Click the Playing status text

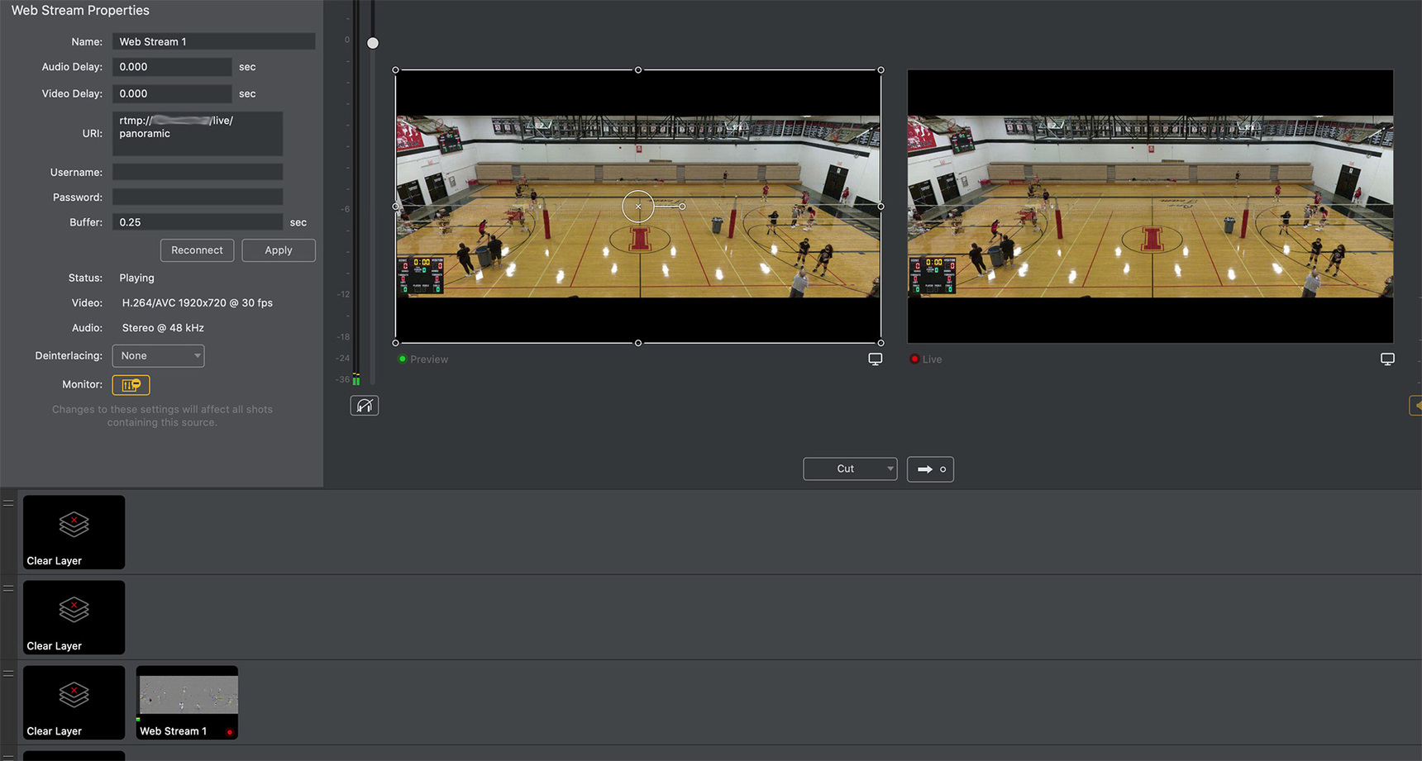pyautogui.click(x=136, y=278)
